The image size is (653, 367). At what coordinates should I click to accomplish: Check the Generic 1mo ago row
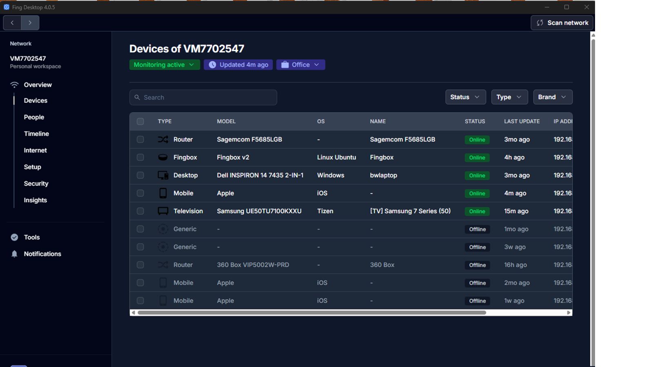pos(140,229)
